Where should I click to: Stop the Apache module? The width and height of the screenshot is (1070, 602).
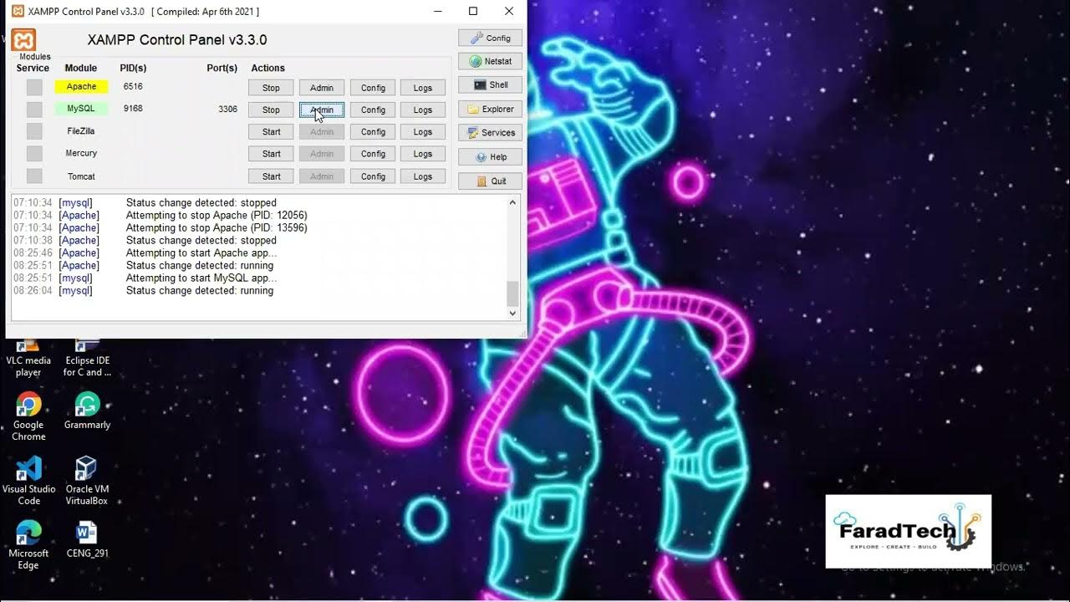(271, 88)
